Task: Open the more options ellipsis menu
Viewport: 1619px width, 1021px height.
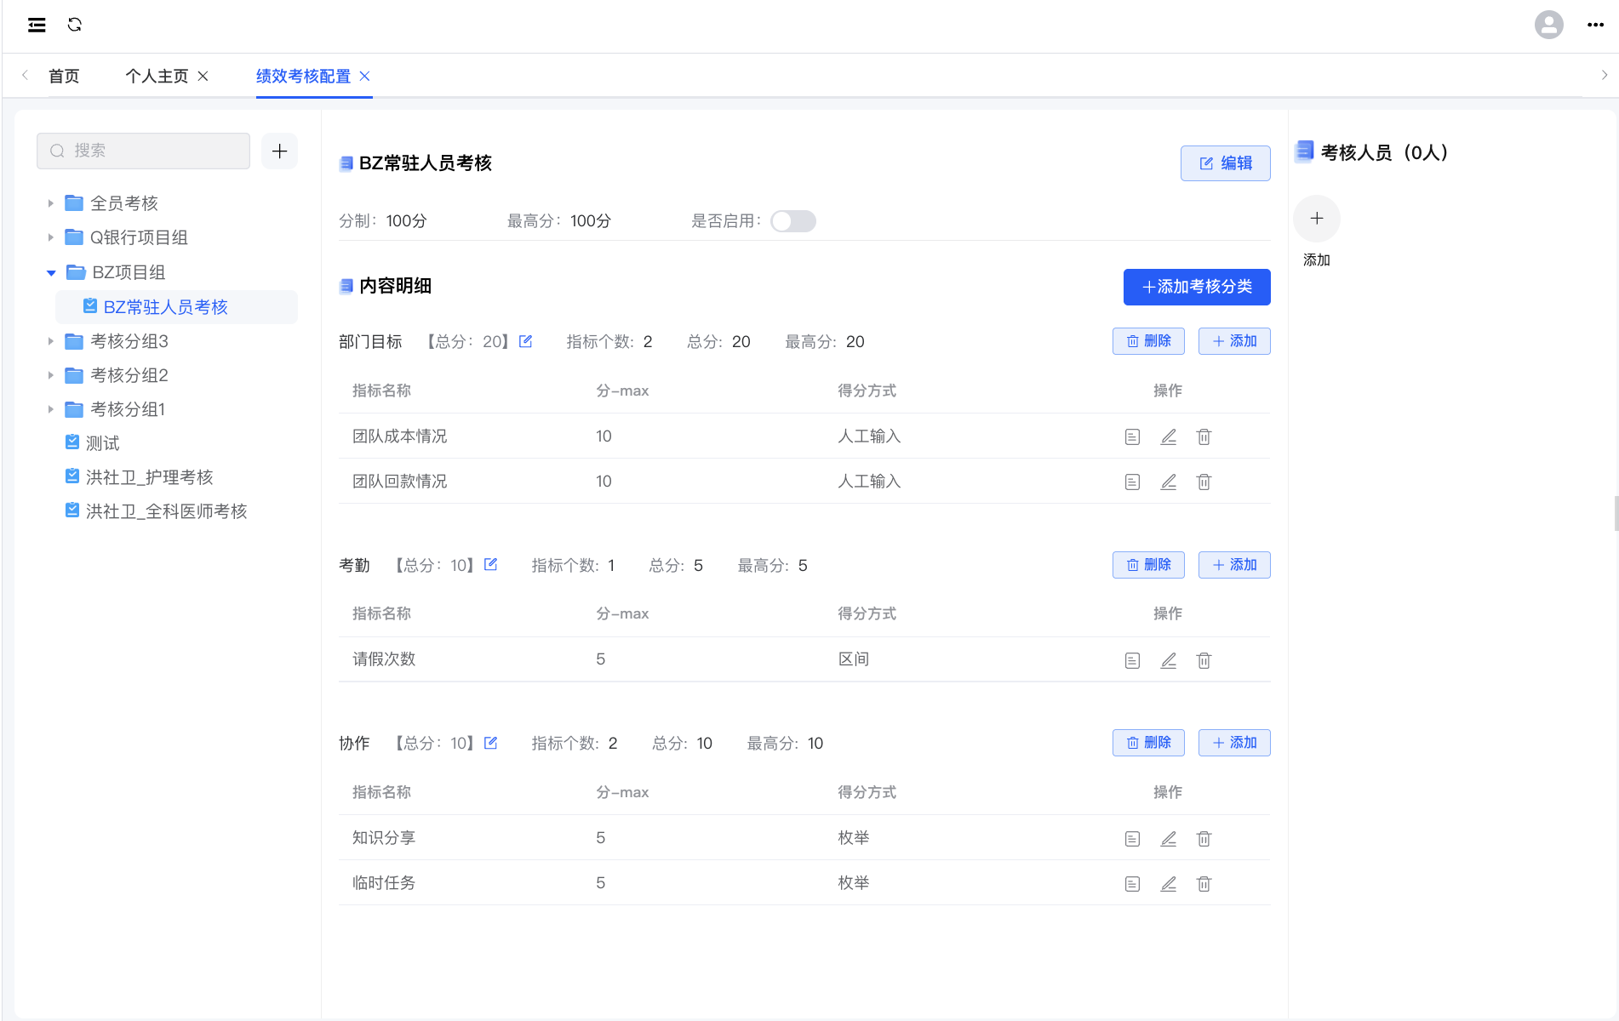Action: tap(1595, 25)
